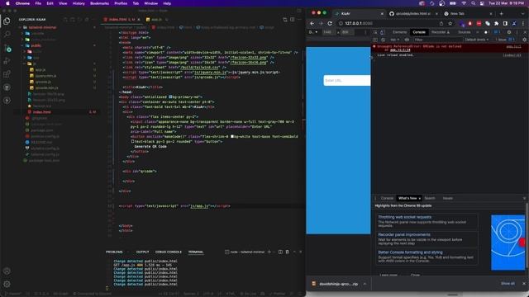
Task: Switch to the Sources tab in DevTools
Action: click(x=464, y=32)
